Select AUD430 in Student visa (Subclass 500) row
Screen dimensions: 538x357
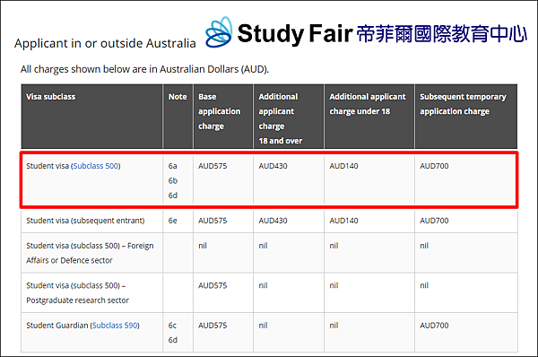[273, 166]
